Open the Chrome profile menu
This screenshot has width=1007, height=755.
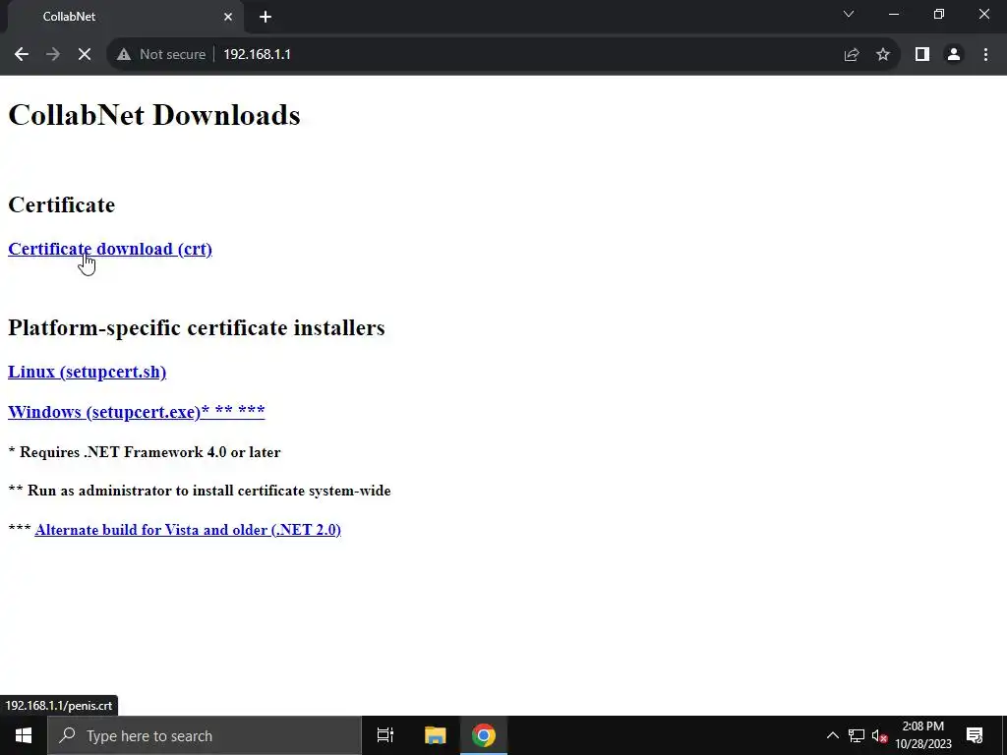pos(954,55)
